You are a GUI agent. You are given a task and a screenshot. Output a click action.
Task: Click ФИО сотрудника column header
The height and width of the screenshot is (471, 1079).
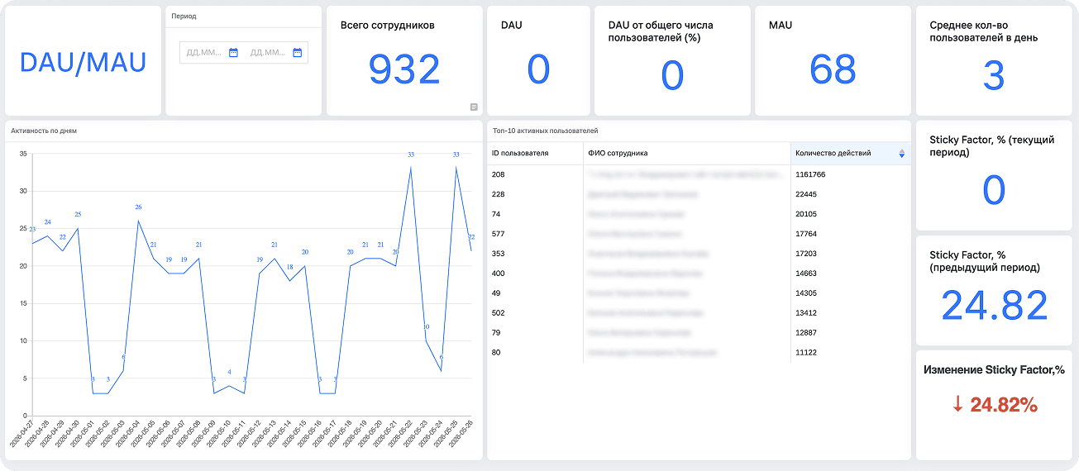tap(618, 153)
